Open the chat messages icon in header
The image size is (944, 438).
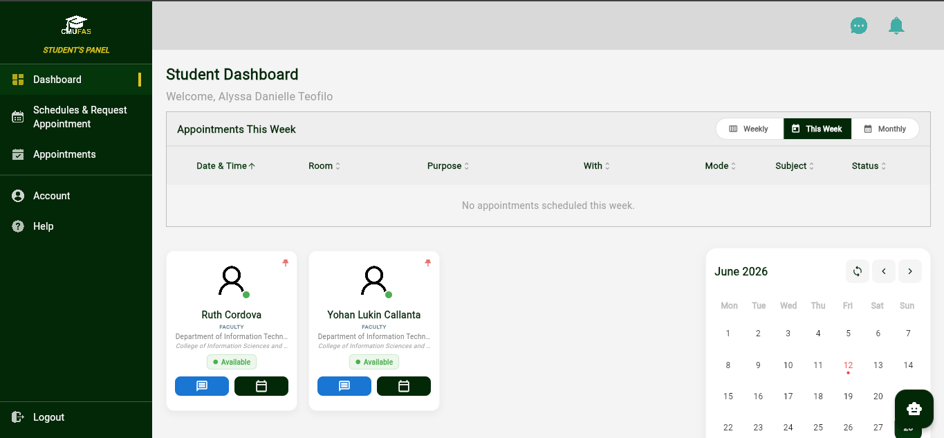tap(859, 26)
